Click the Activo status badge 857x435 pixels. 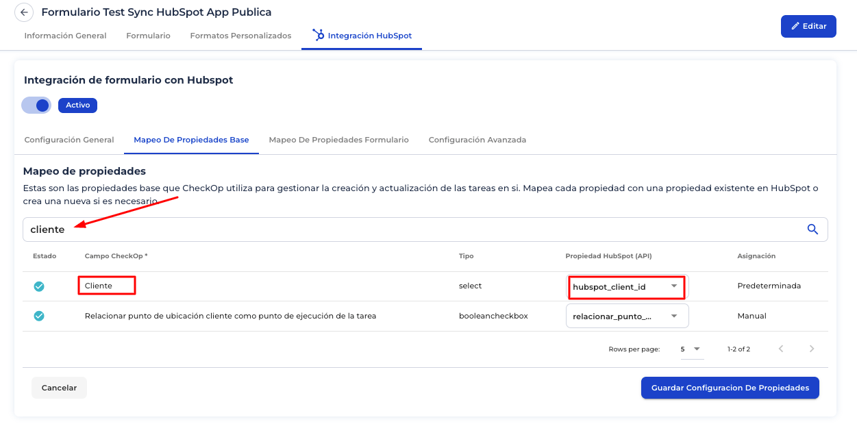tap(77, 105)
